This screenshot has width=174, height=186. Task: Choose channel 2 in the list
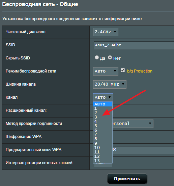coord(103,113)
